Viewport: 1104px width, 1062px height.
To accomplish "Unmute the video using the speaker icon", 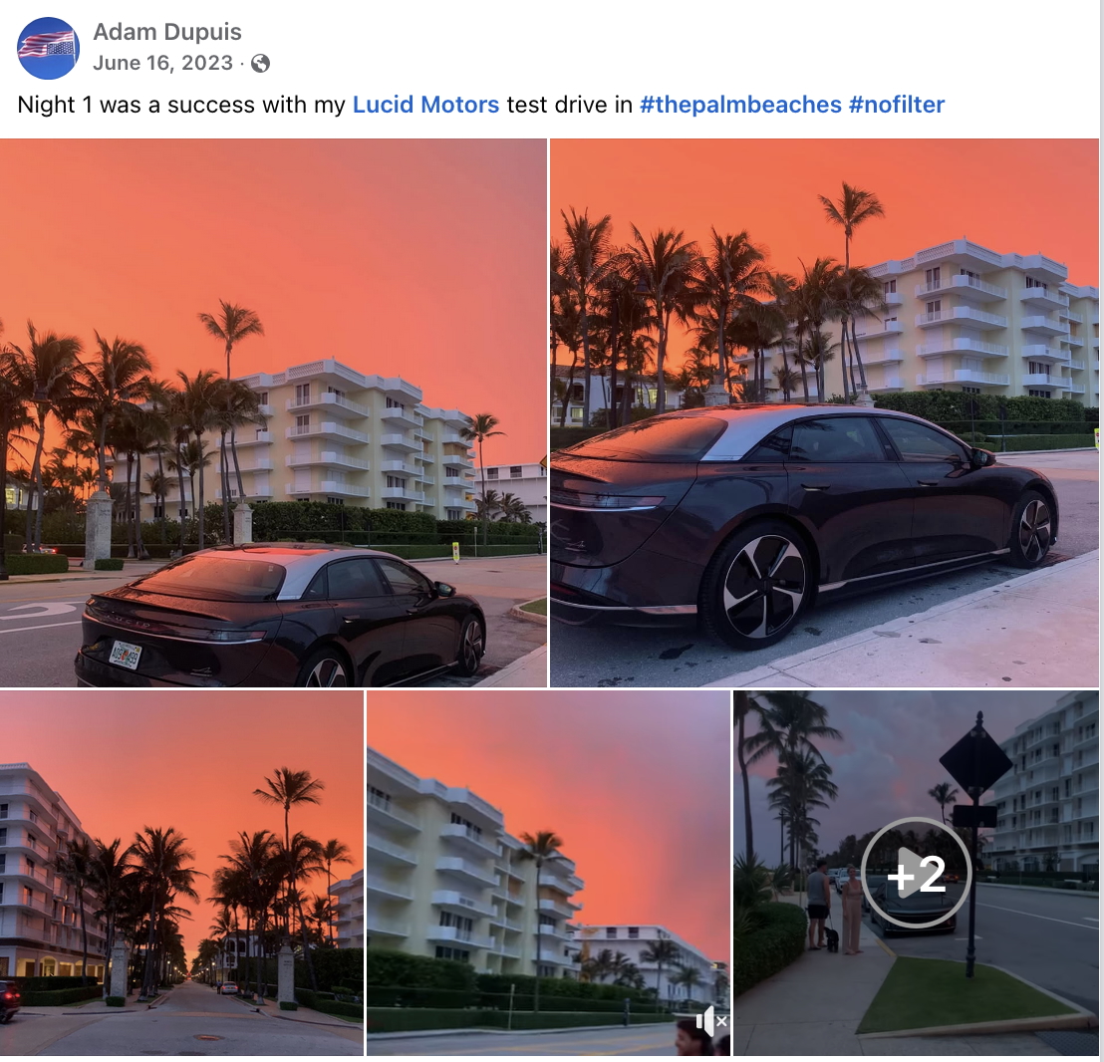I will (711, 1020).
